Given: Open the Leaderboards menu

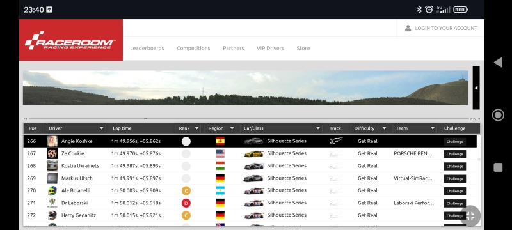Looking at the screenshot, I should point(147,48).
